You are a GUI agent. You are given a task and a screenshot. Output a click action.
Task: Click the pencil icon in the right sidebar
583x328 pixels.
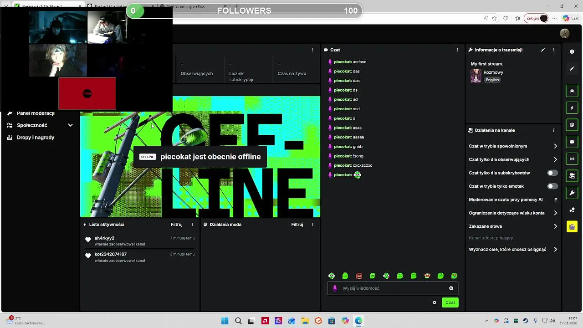[572, 69]
